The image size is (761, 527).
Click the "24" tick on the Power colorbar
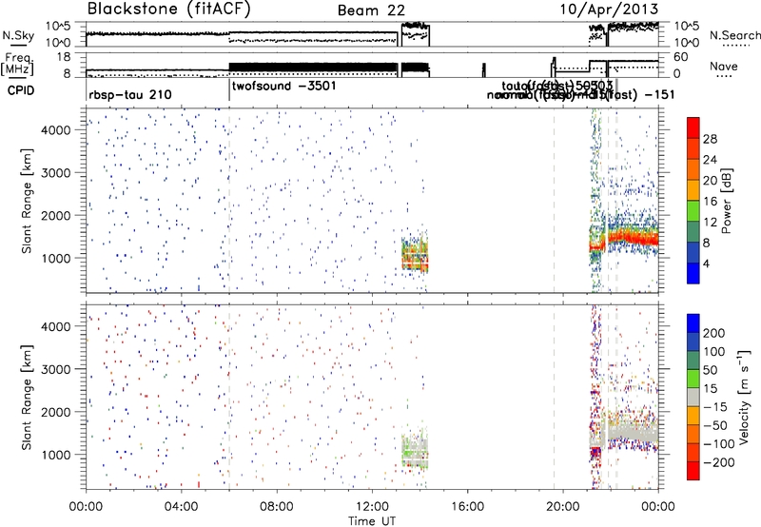click(x=710, y=160)
